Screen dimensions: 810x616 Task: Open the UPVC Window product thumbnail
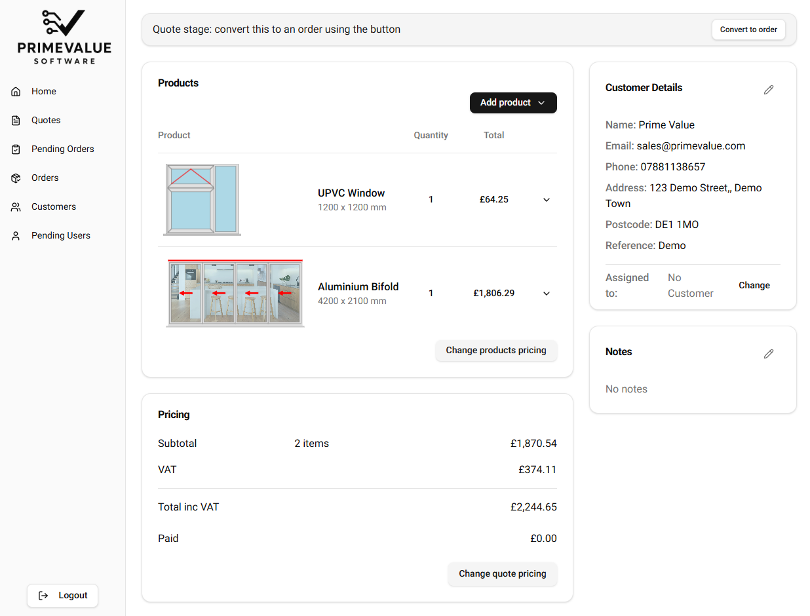(x=202, y=198)
